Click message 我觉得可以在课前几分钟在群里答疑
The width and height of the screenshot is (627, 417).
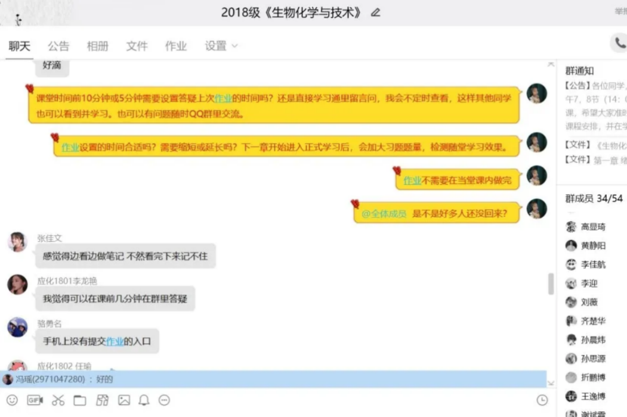115,298
